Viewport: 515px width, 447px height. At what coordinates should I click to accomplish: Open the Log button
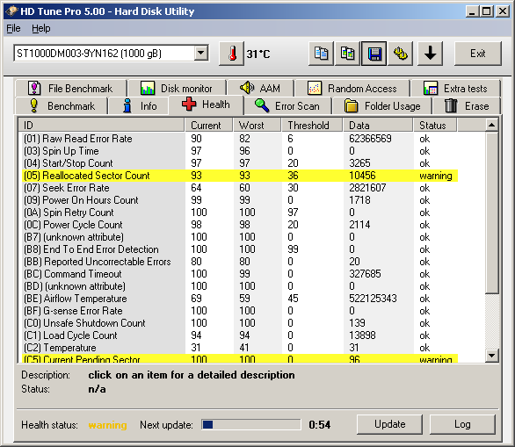[x=462, y=424]
